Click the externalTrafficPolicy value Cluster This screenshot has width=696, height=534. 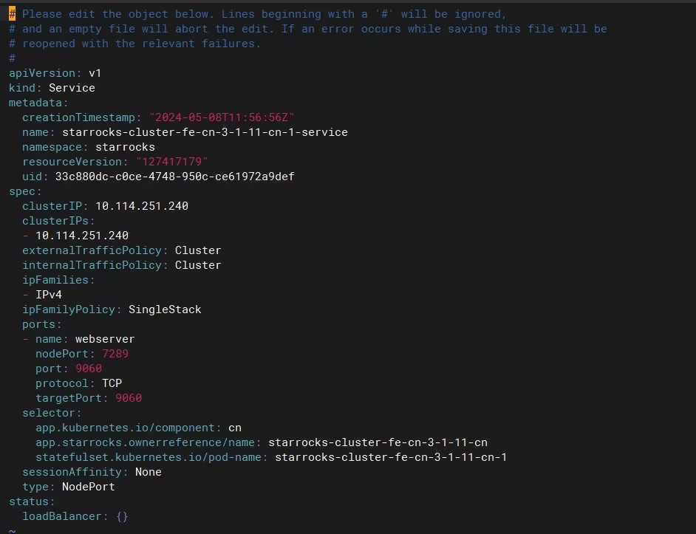click(x=198, y=250)
